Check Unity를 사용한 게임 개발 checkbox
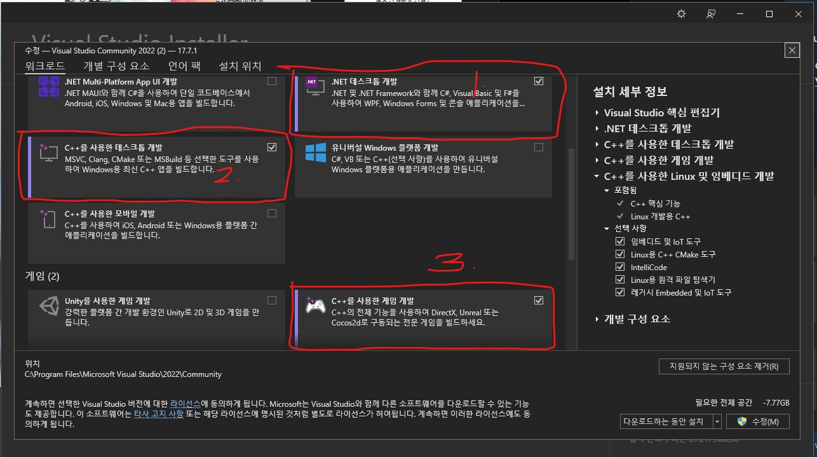This screenshot has height=457, width=817. click(x=272, y=301)
